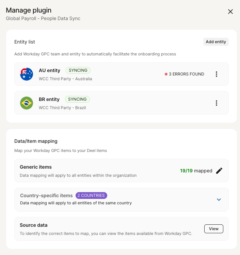The image size is (240, 255).
Task: Click the Generic items organization-wide description
Action: tap(78, 175)
